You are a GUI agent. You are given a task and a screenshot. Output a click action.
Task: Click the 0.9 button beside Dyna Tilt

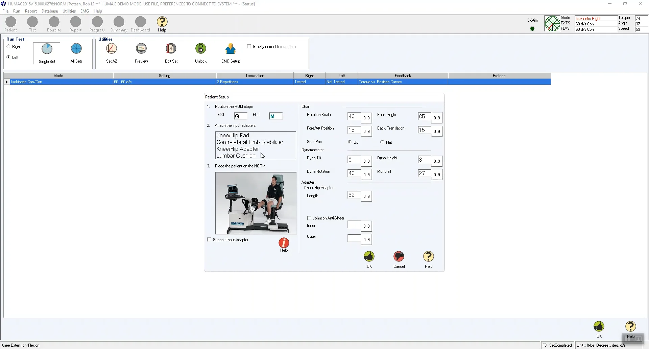click(x=366, y=161)
